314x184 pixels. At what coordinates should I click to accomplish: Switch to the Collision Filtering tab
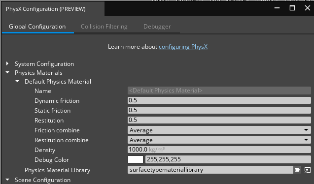click(x=104, y=27)
